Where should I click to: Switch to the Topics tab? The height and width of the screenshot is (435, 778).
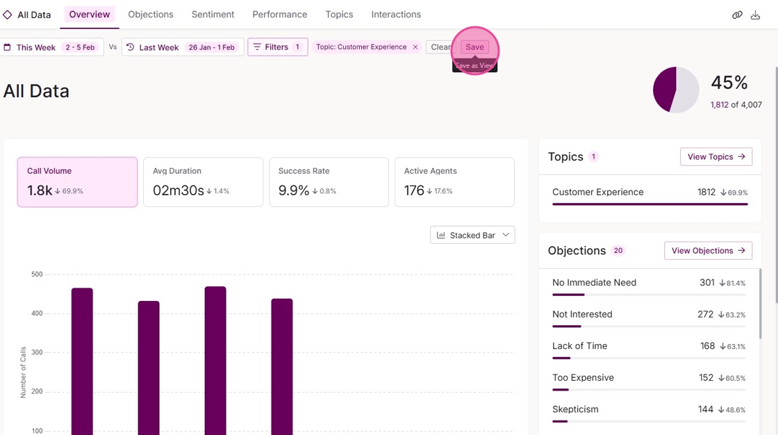pos(340,15)
